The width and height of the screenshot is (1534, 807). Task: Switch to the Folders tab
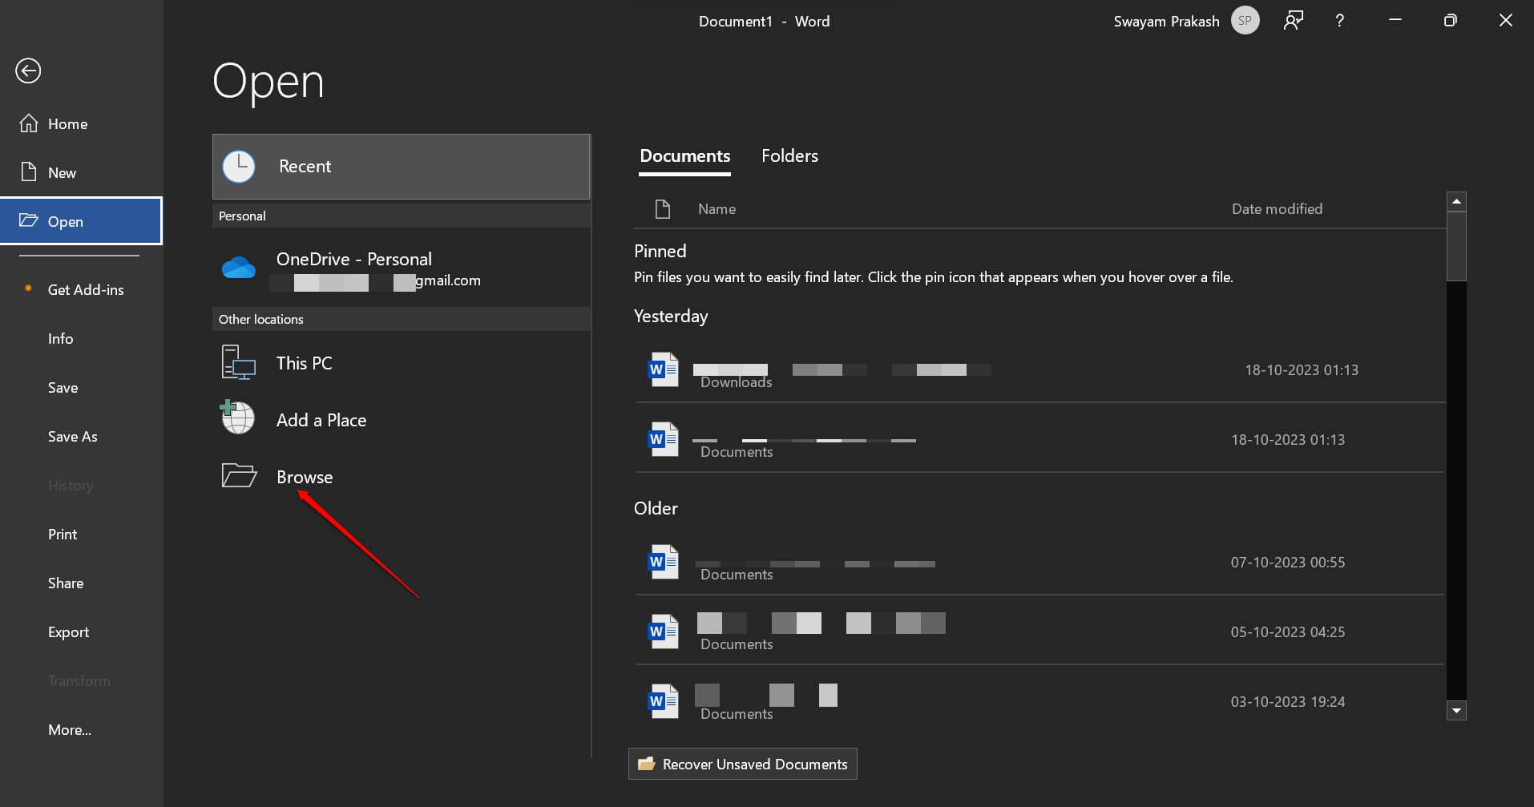click(789, 155)
